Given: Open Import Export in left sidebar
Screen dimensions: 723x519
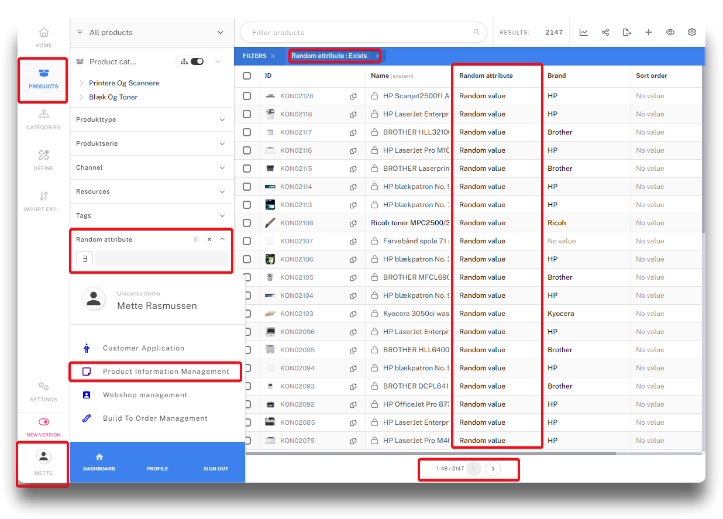Looking at the screenshot, I should point(43,201).
